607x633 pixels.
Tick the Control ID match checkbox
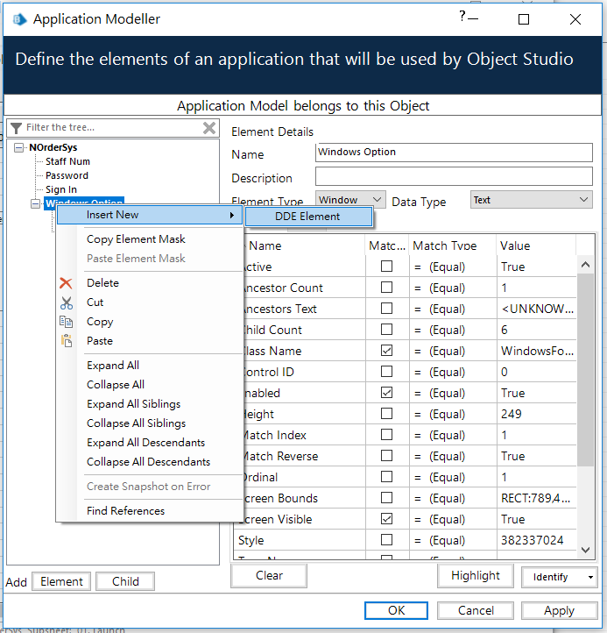pyautogui.click(x=386, y=372)
